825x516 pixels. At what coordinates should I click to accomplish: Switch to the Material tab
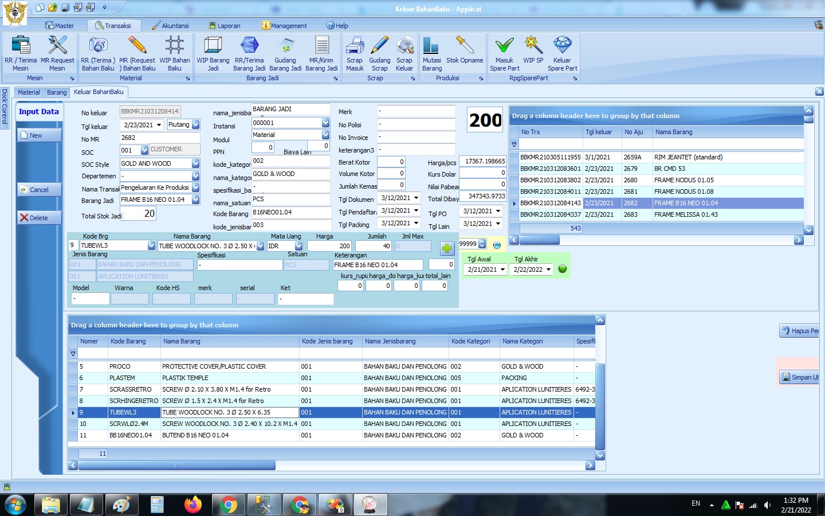29,92
